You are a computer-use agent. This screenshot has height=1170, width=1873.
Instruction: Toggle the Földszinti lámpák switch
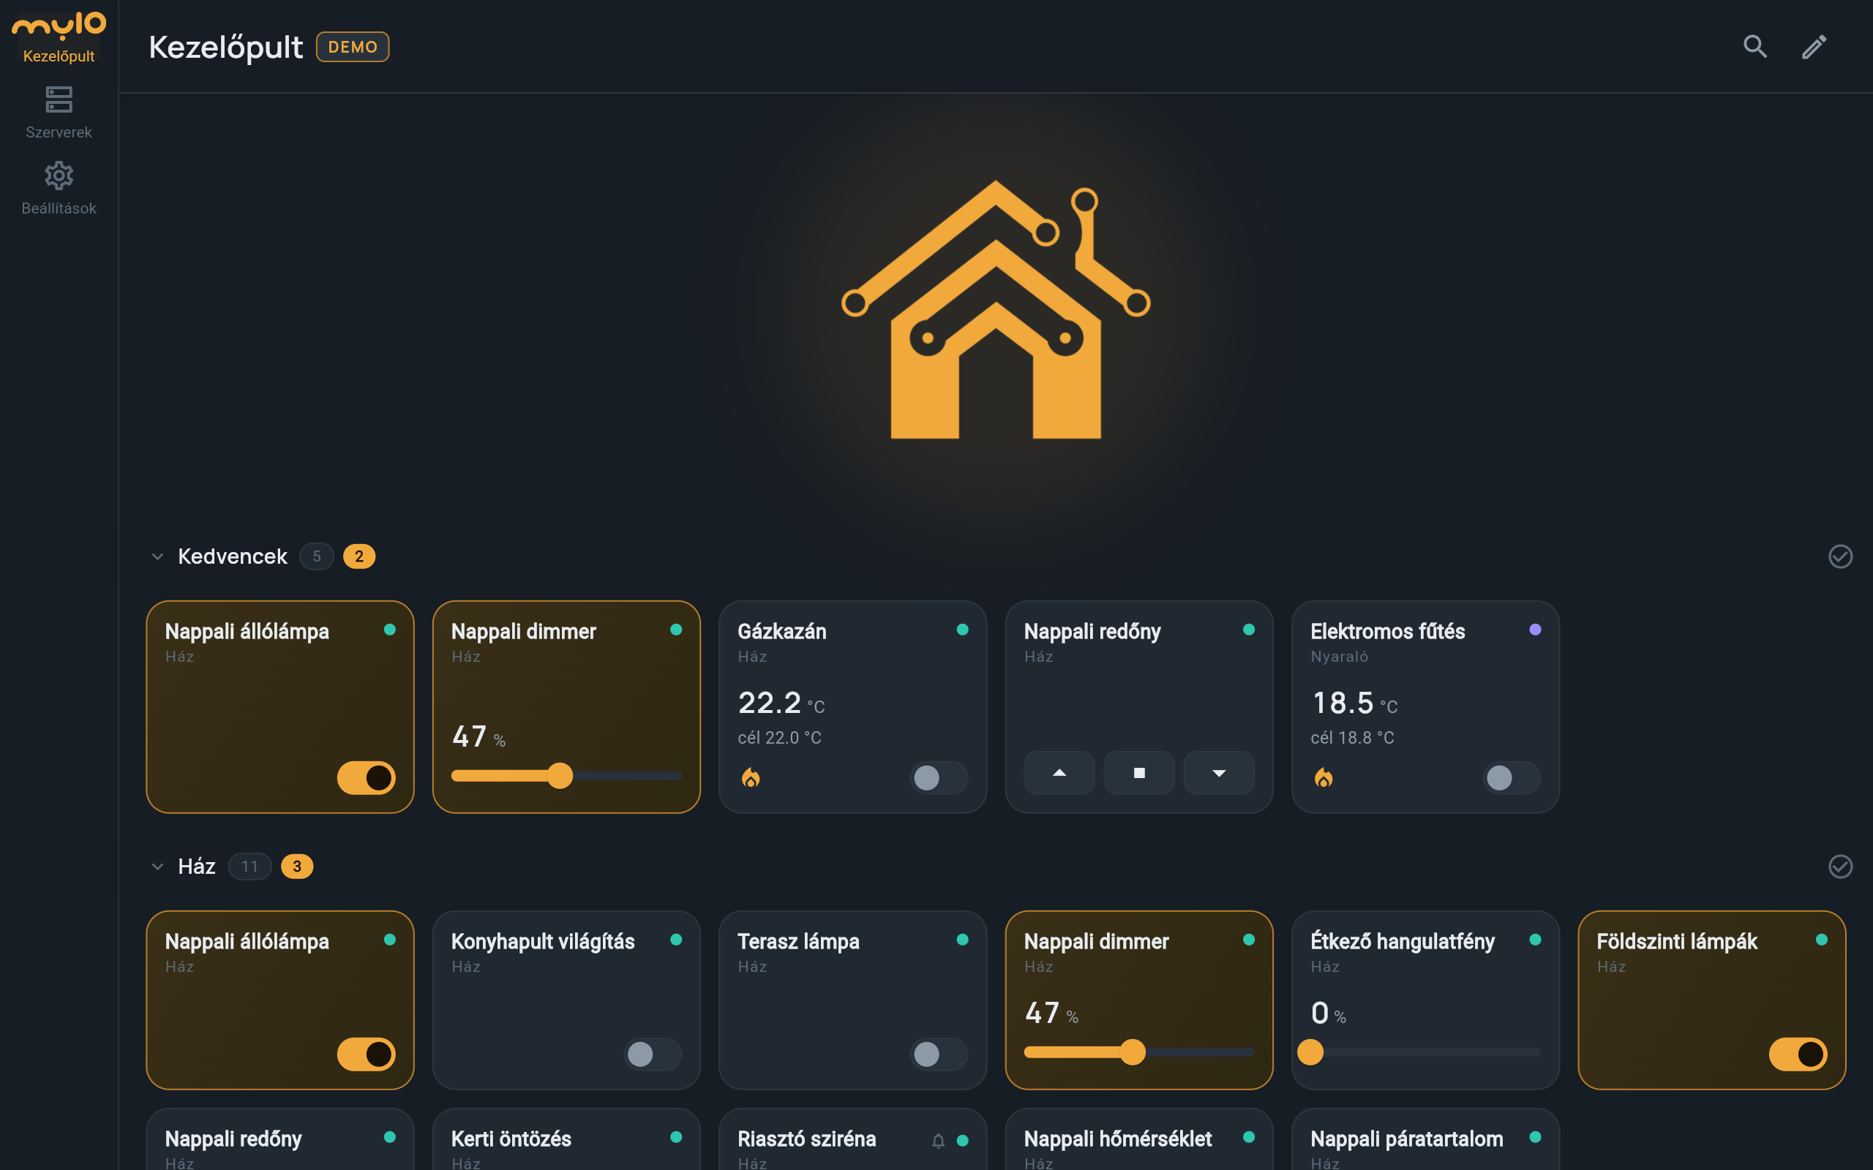point(1797,1054)
